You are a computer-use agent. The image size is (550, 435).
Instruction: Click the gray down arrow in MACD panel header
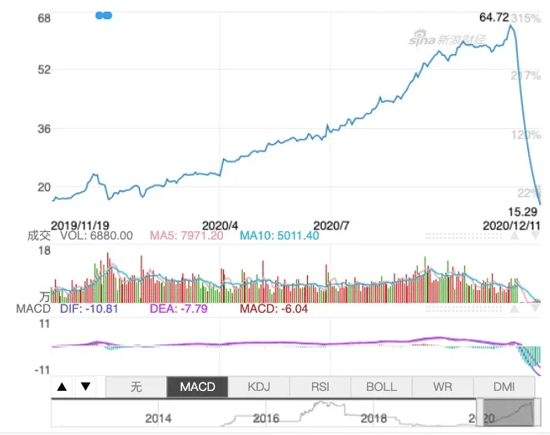tap(535, 309)
